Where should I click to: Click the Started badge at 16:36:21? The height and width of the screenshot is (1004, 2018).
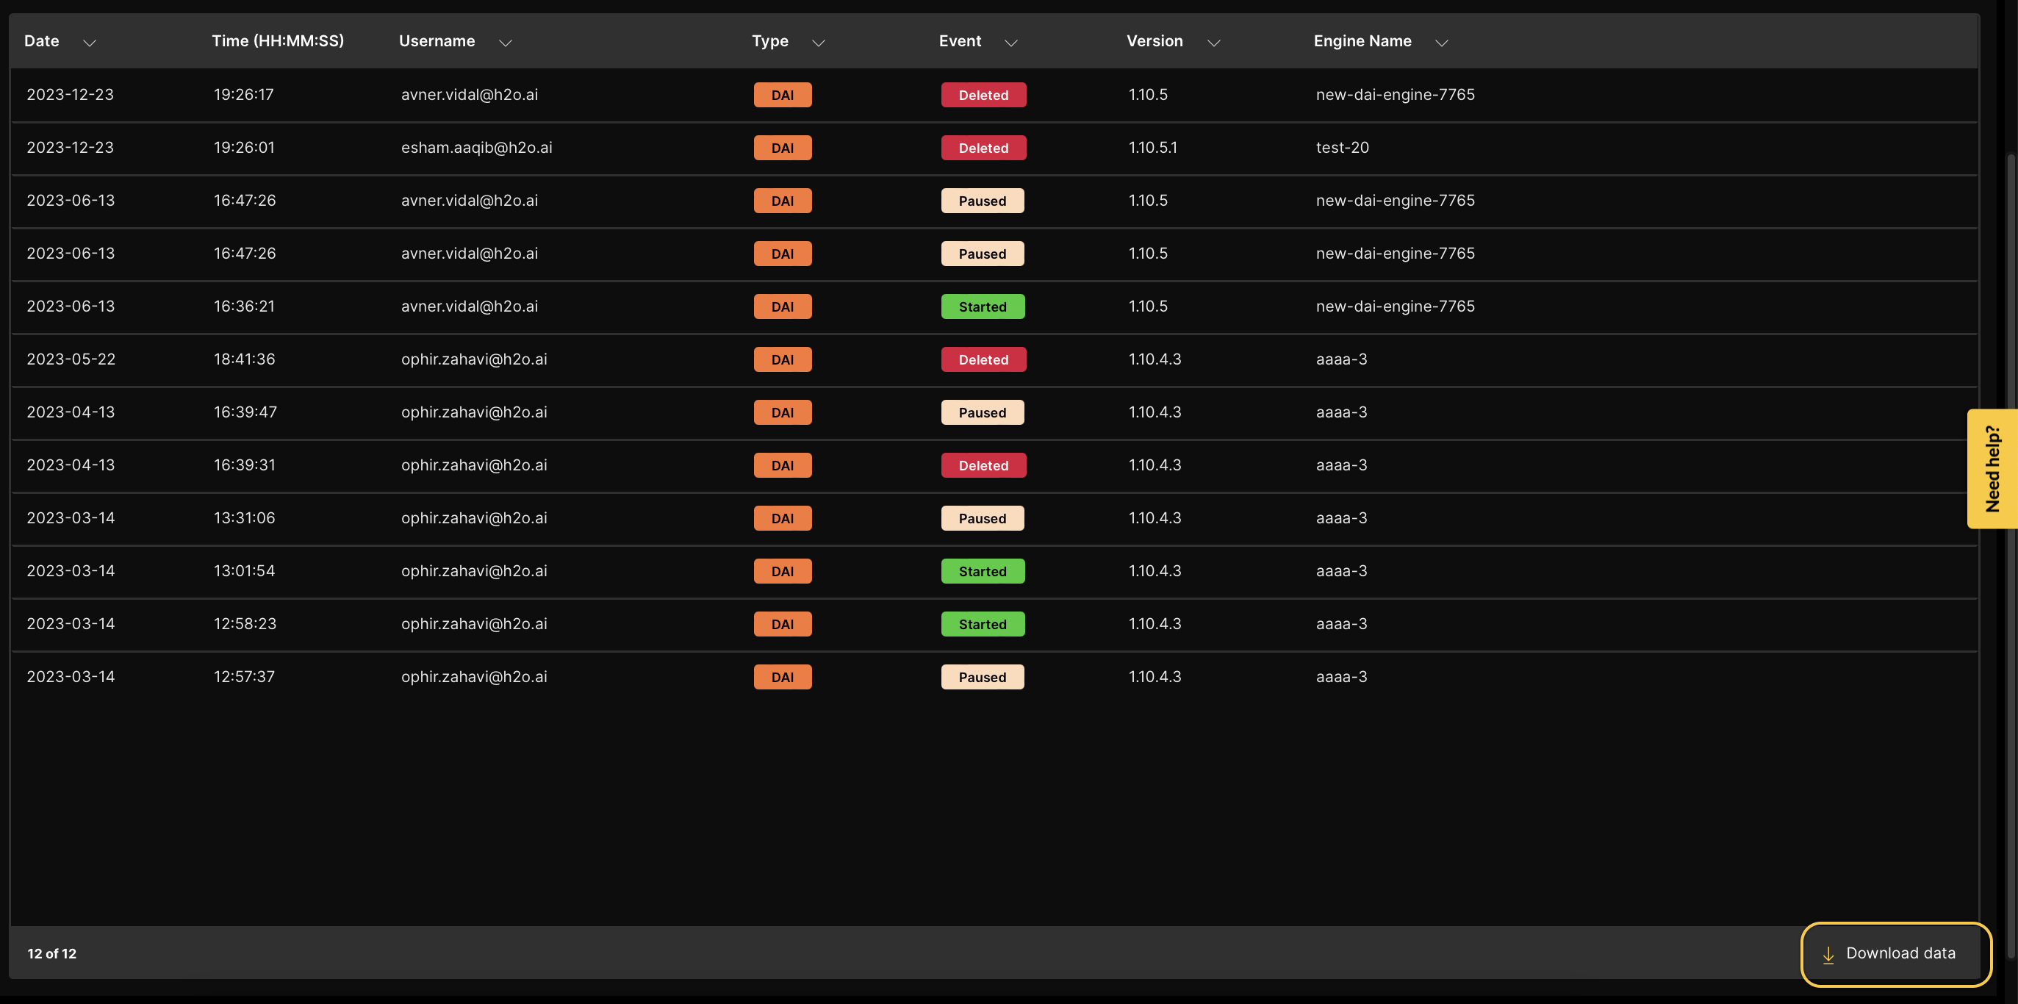coord(983,307)
